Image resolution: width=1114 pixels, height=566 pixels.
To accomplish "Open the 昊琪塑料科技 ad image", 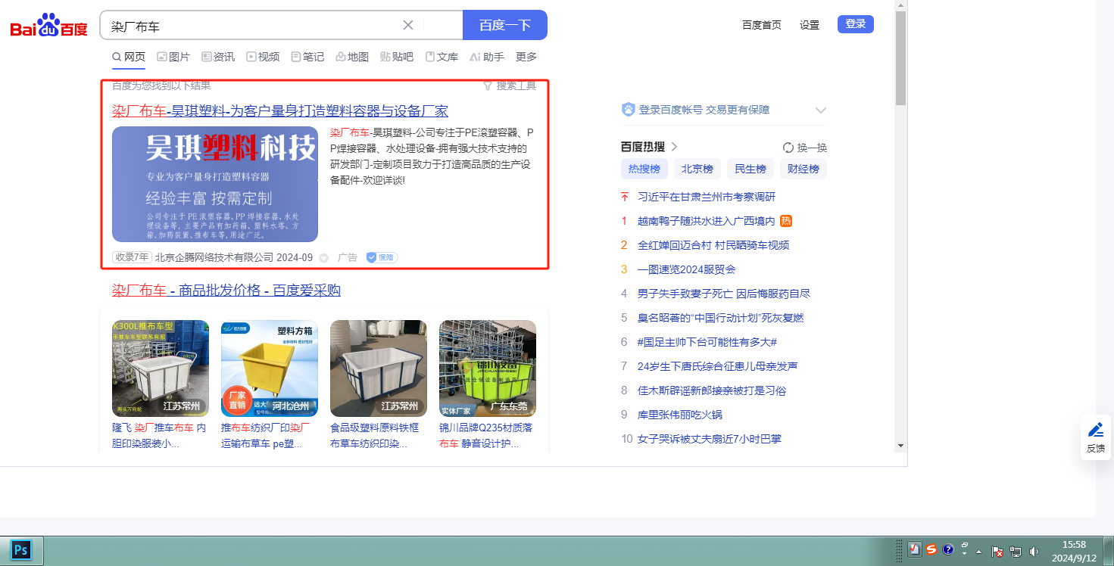I will [215, 184].
